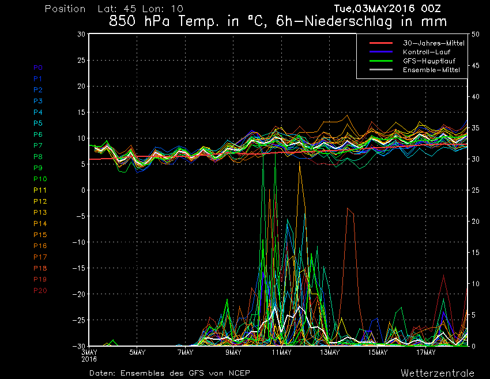Select the P5 cyan member label
Image resolution: width=490 pixels, height=379 pixels.
tap(38, 123)
